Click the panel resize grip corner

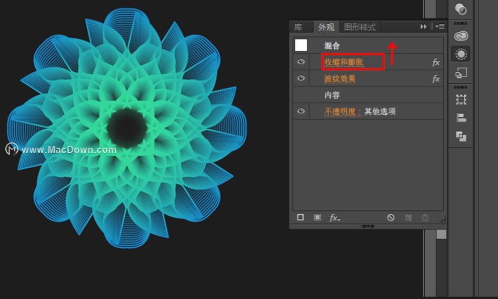(x=443, y=219)
